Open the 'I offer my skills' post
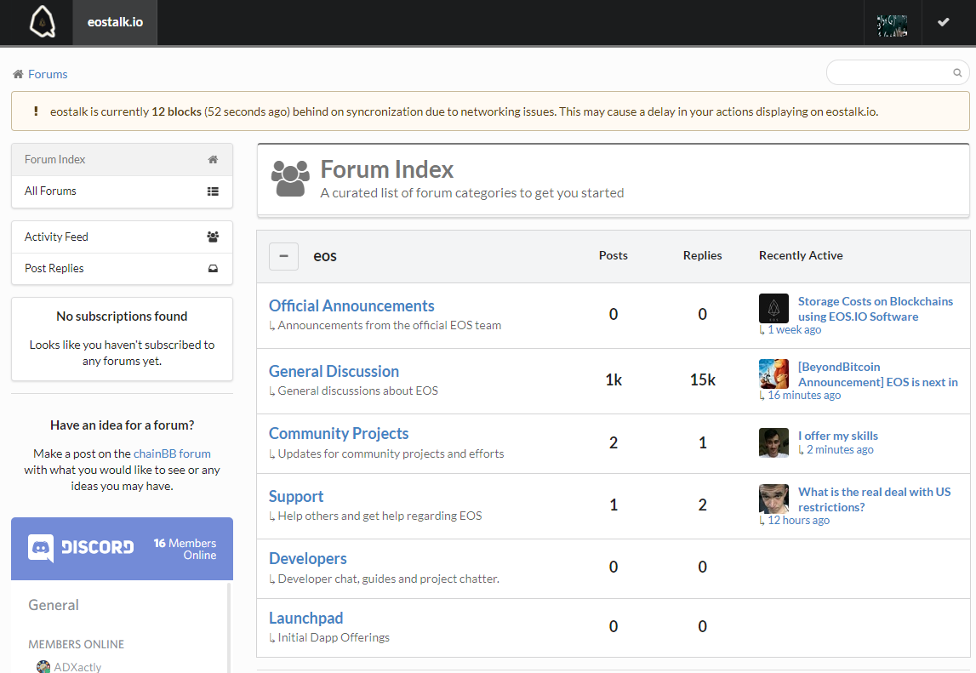Screen dimensions: 976x673 tap(838, 436)
